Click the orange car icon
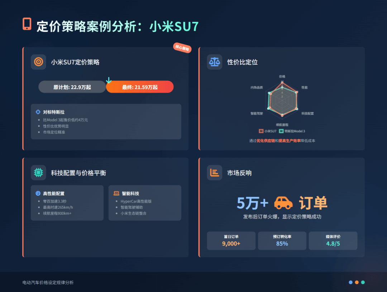Viewport: 387px width, 292px height. pos(283,203)
